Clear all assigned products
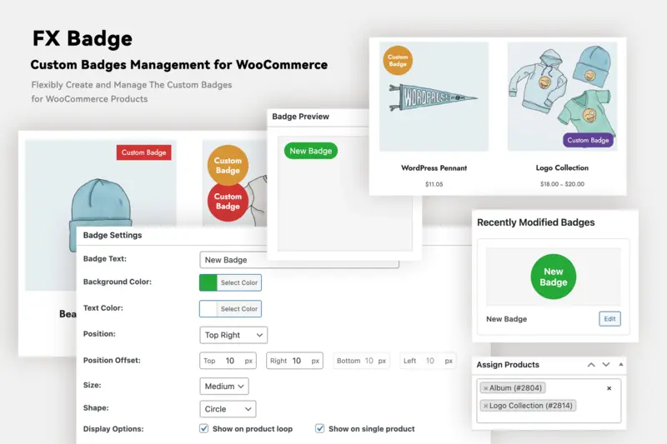Viewport: 667px width, 444px height. [x=609, y=388]
